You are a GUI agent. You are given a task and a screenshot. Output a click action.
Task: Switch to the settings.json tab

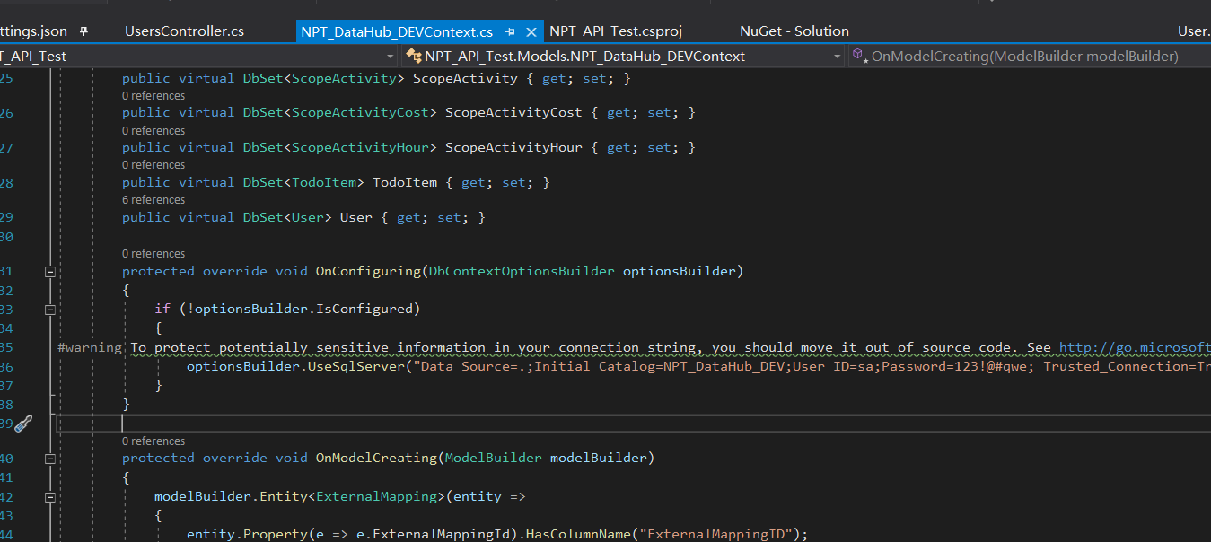[x=34, y=31]
